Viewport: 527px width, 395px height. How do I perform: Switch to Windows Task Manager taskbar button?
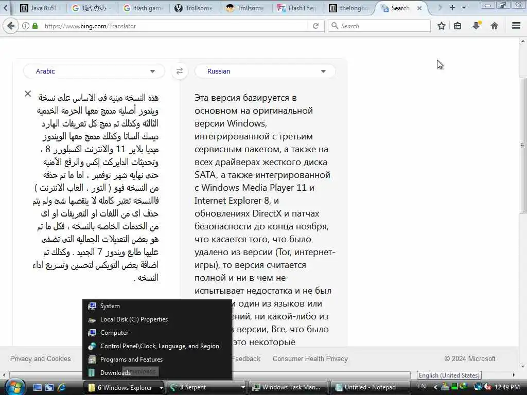click(x=288, y=388)
